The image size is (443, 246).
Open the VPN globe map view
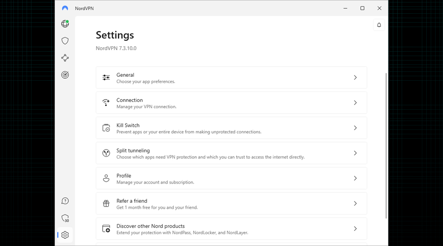click(65, 24)
